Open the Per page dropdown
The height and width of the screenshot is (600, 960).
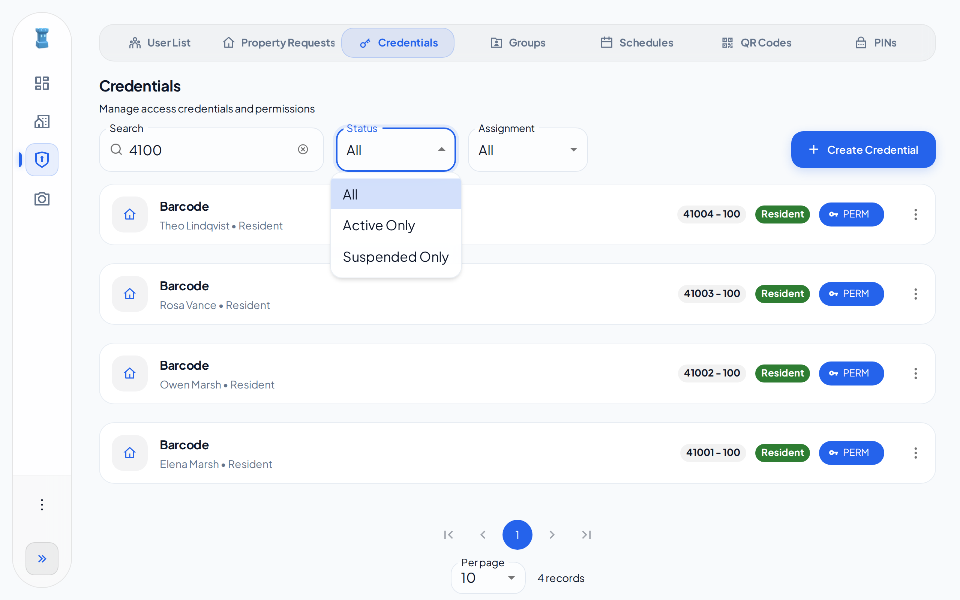tap(488, 578)
